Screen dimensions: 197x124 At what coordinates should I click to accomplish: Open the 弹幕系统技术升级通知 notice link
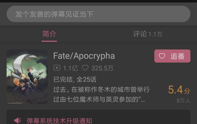click(59, 121)
